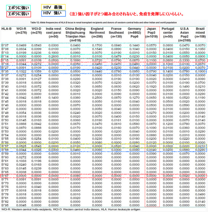Click the 'B*95' row label
This screenshot has width=208, height=212.
(x=5, y=205)
